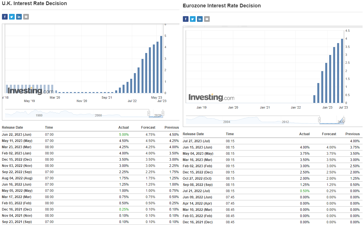
Task: Share U.K. rate decision on Twitter
Action: pyautogui.click(x=12, y=17)
